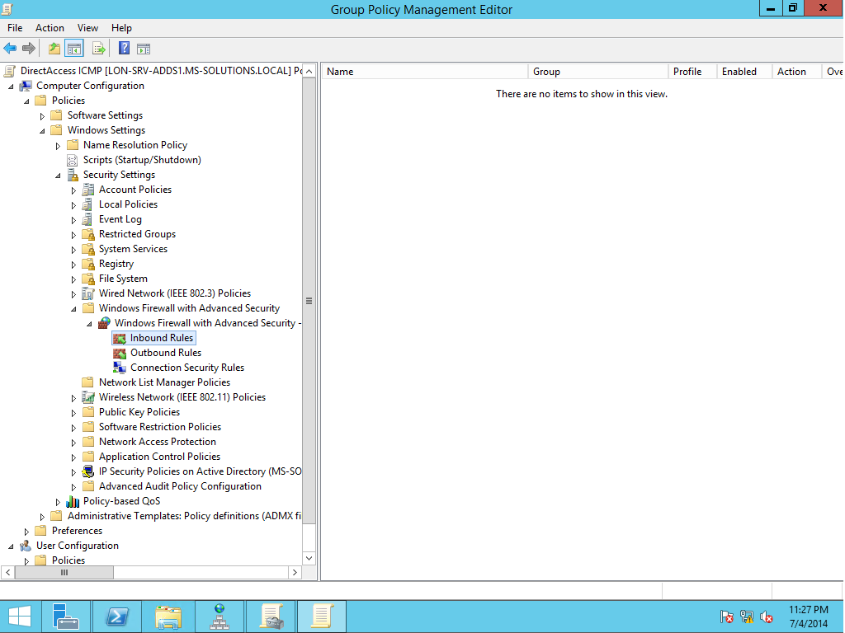Select the System Services tree item
This screenshot has width=845, height=633.
(x=133, y=249)
